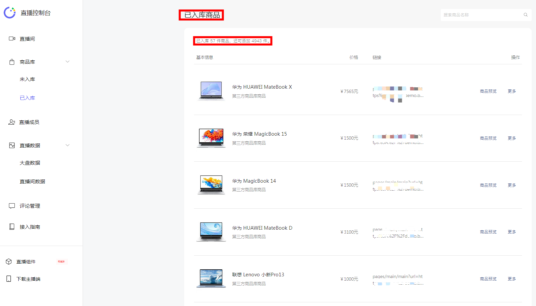The image size is (536, 306).
Task: Click the ¥3100元 price cell
Action: 349,232
